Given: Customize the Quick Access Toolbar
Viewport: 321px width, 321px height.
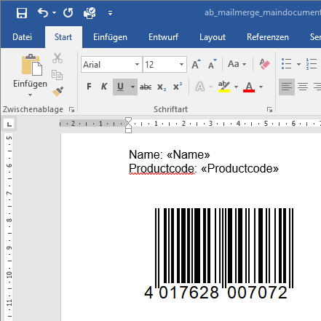Looking at the screenshot, I should point(110,13).
